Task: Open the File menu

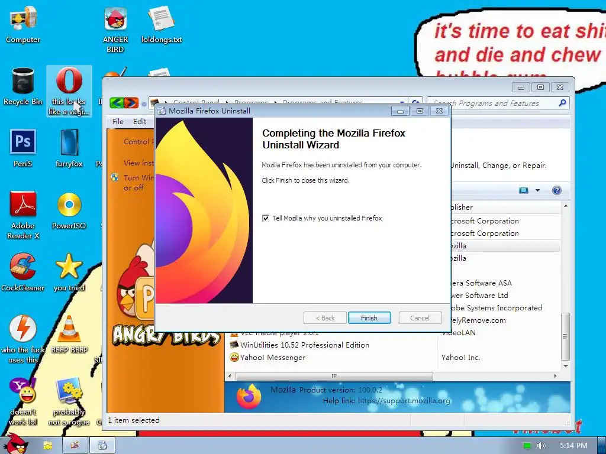Action: pos(118,122)
